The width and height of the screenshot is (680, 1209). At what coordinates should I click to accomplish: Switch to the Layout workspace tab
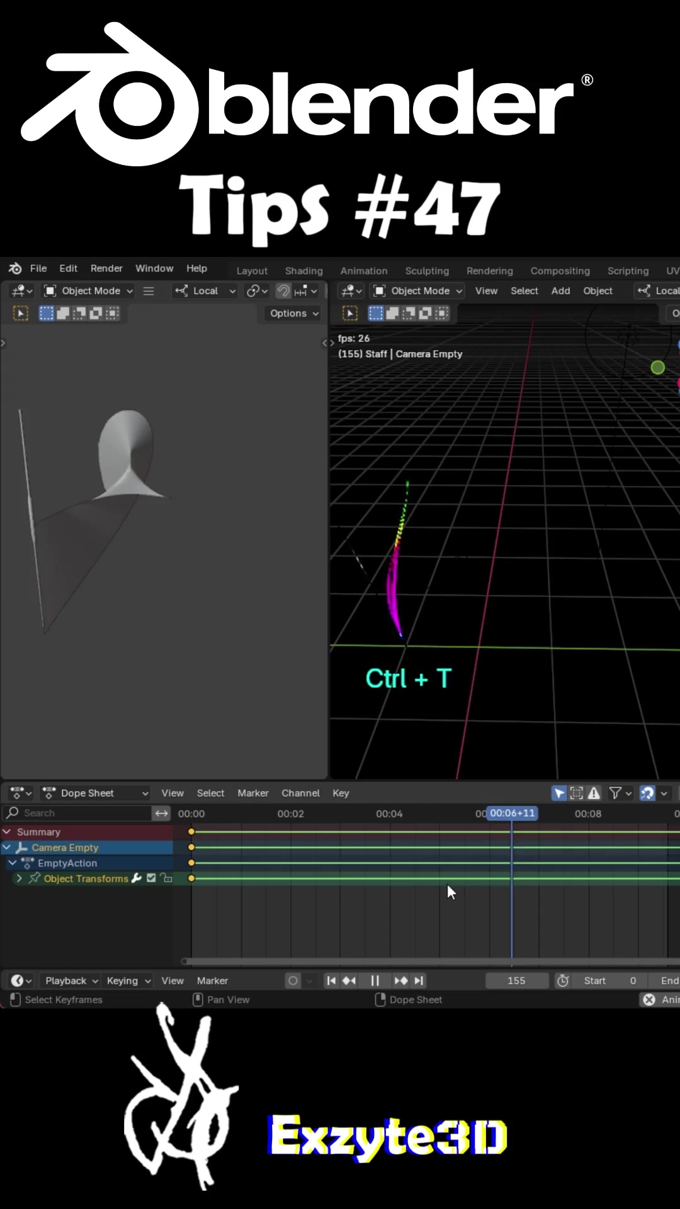(x=252, y=271)
